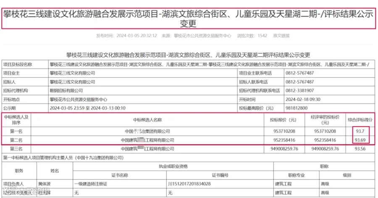Click the 职称专业 column header
The height and width of the screenshot is (198, 378).
[296, 175]
